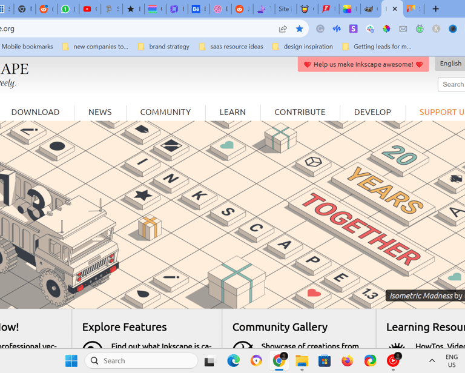Open the purple S extension icon
465x373 pixels.
pyautogui.click(x=353, y=28)
